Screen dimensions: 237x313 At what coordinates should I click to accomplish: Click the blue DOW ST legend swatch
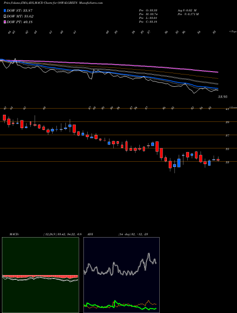(x=5, y=10)
